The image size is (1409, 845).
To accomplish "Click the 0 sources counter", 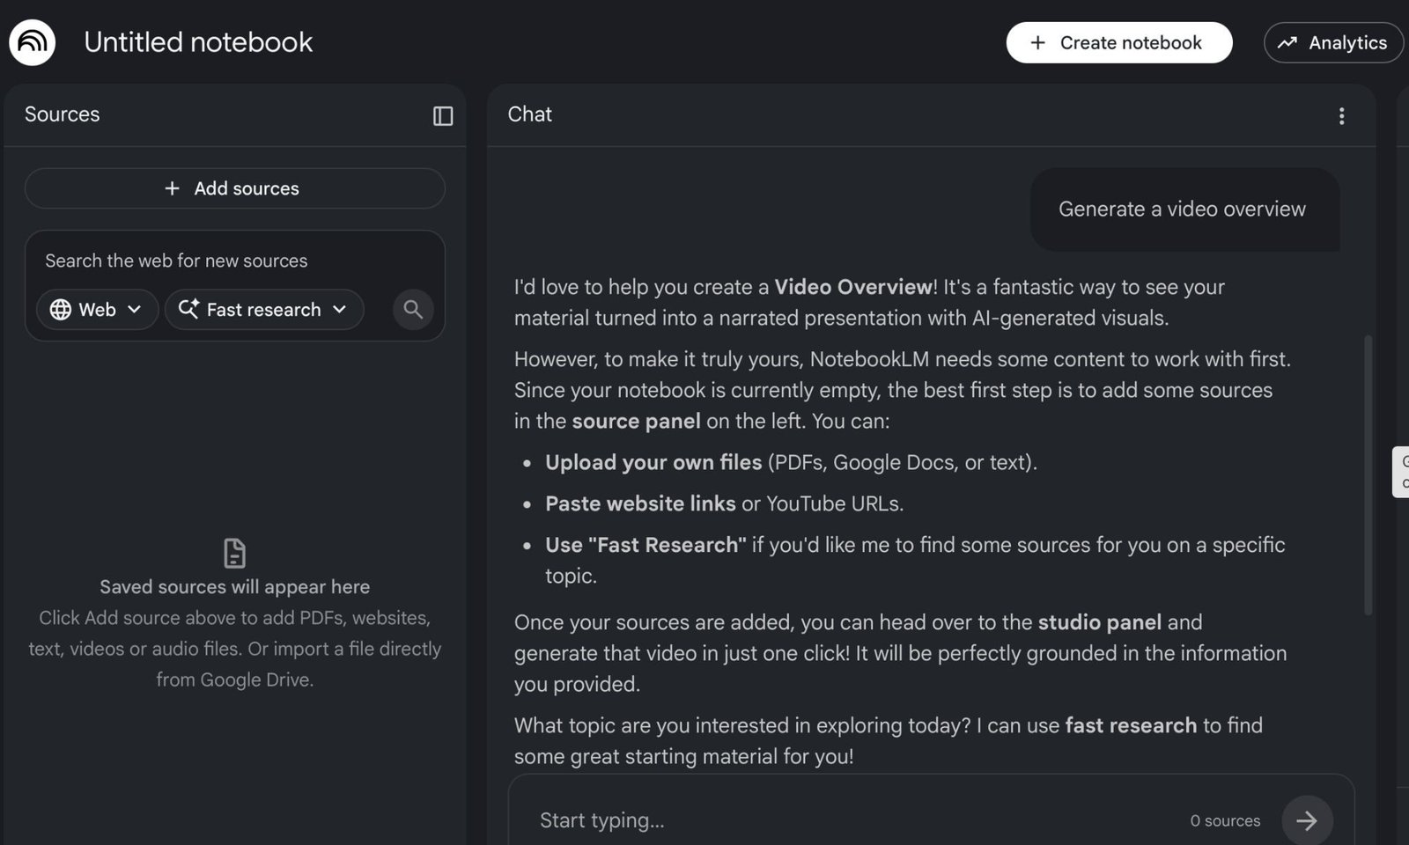I will click(x=1225, y=820).
